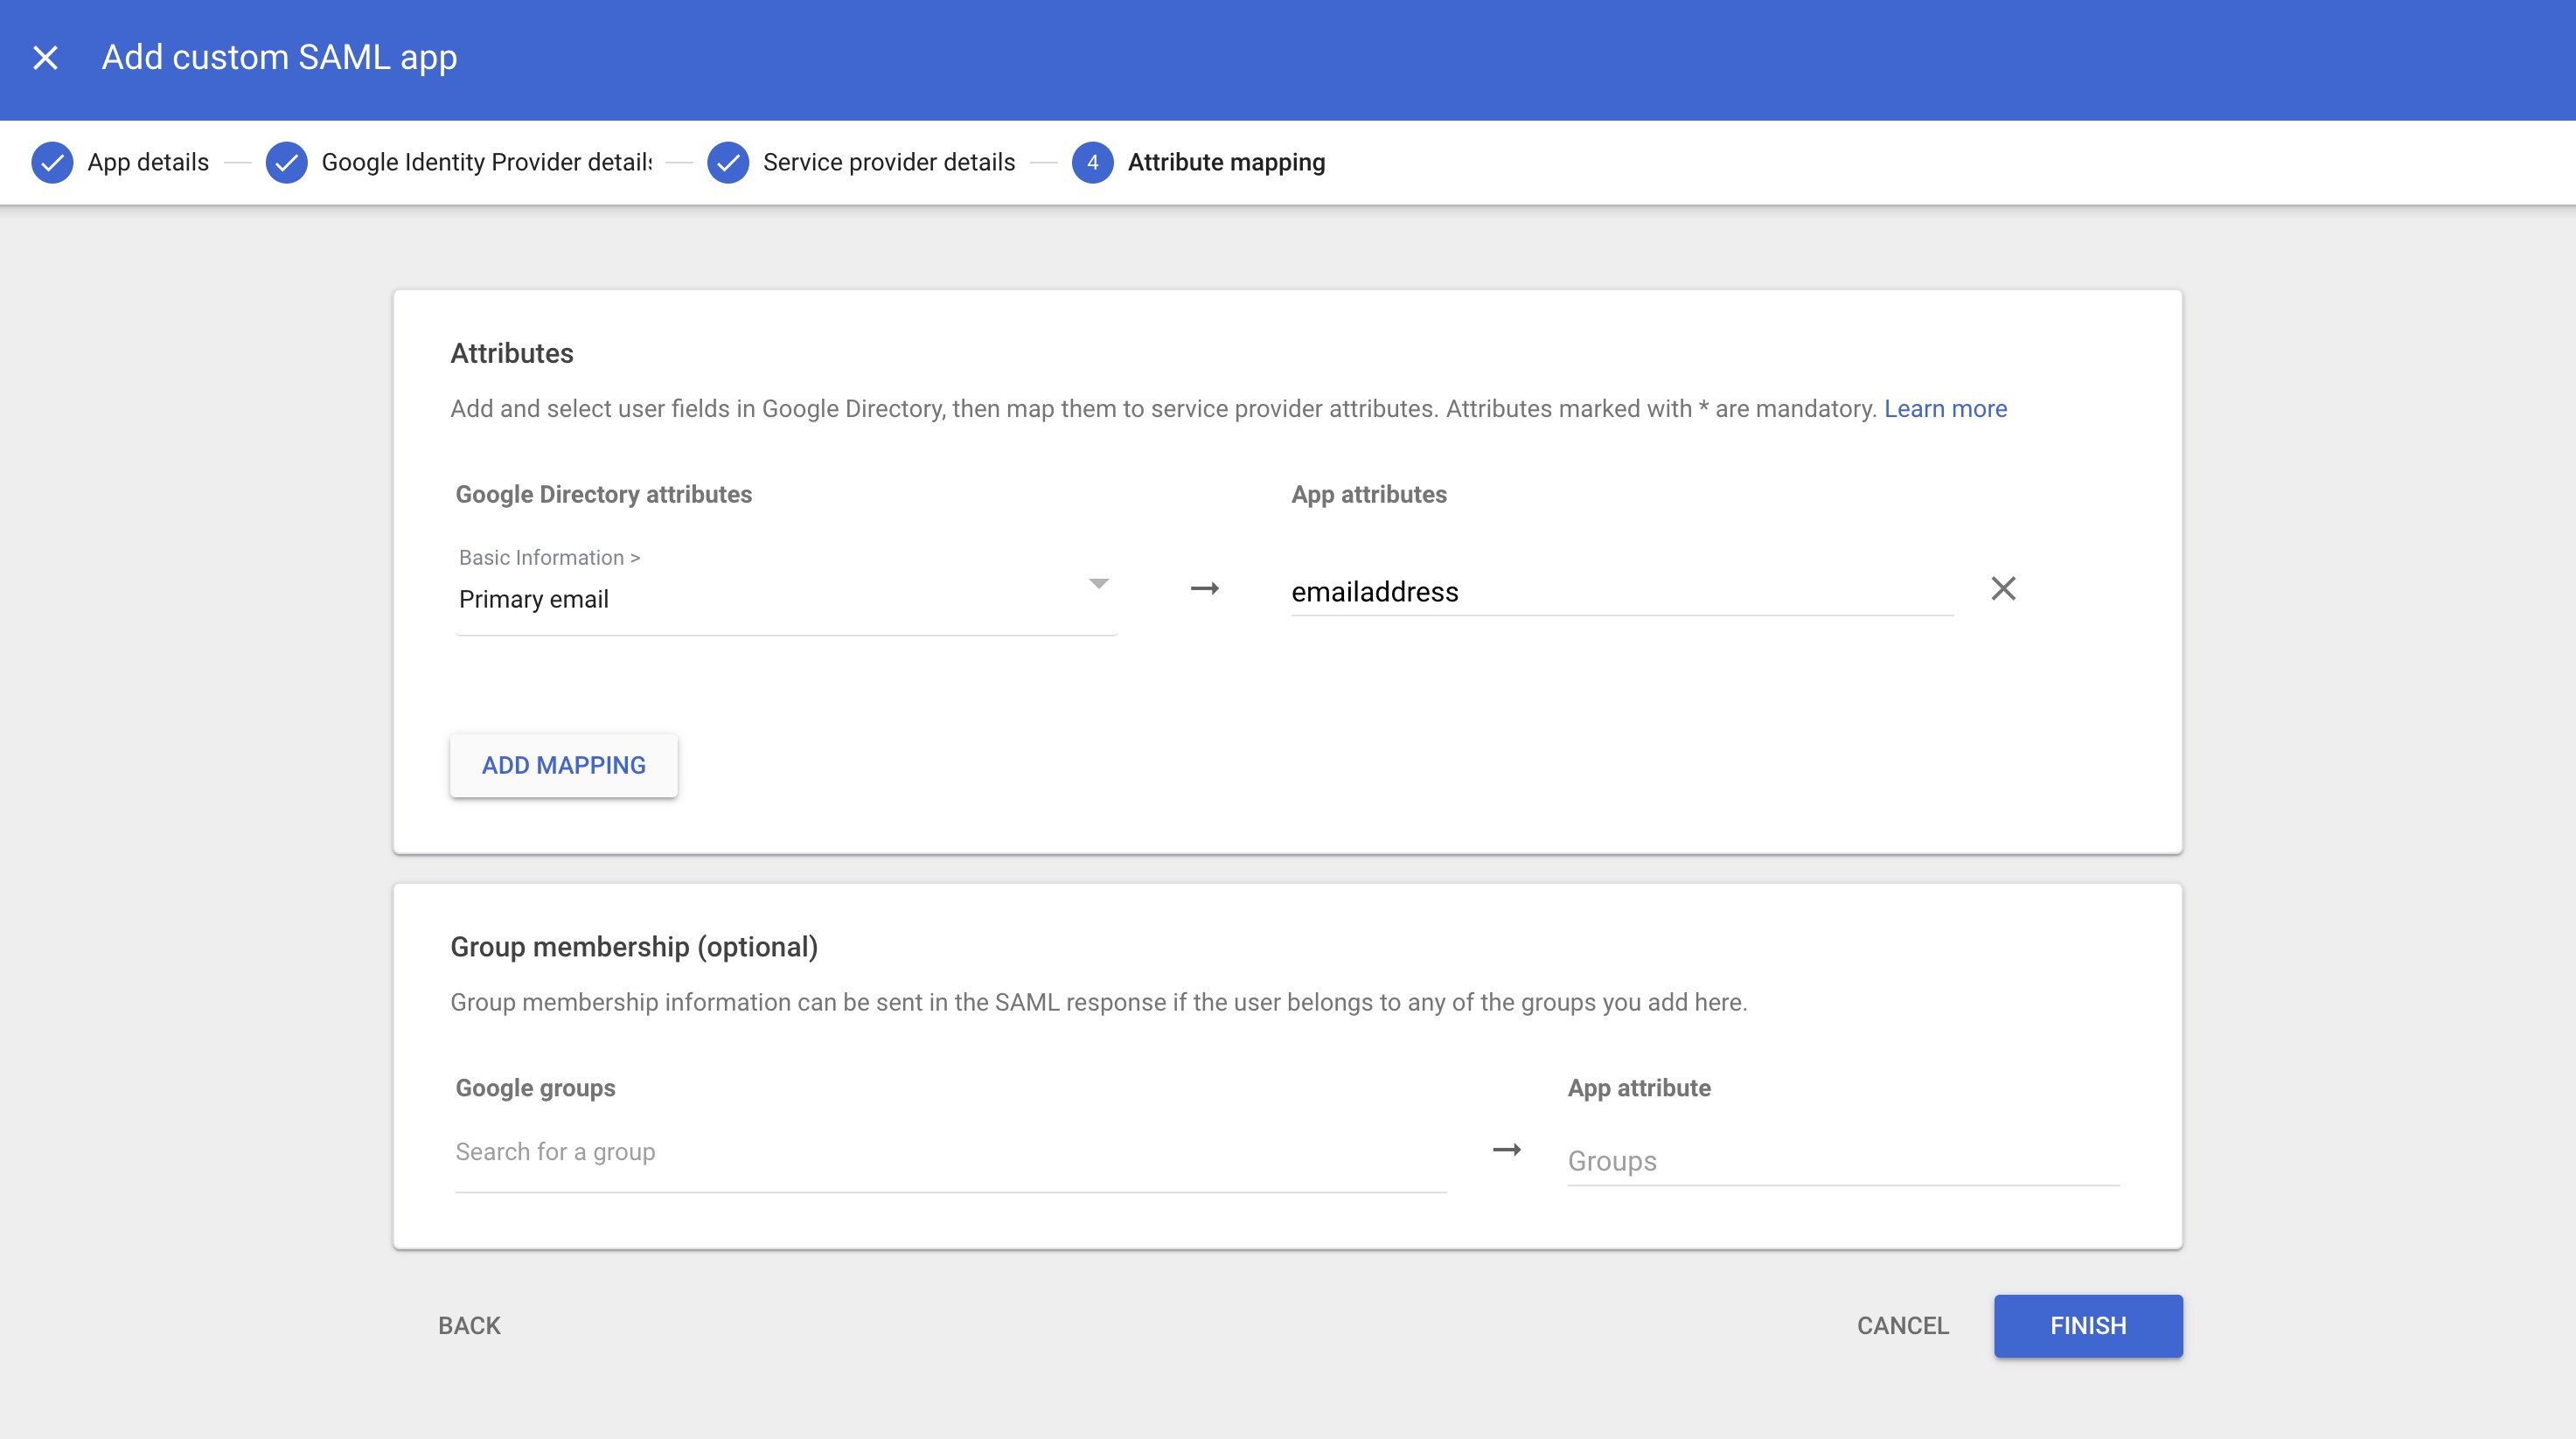
Task: Focus the Search for a group field
Action: pos(950,1152)
